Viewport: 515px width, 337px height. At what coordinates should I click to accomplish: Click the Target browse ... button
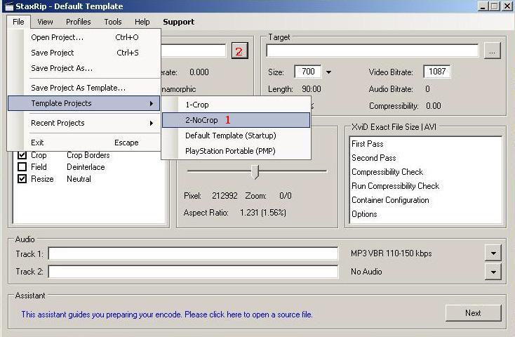click(x=492, y=51)
